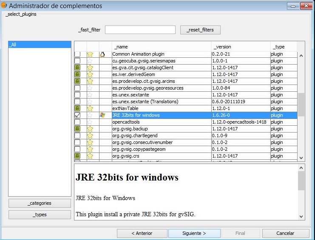This screenshot has width=315, height=240.
Task: Click star icon of org.gvsig.chartlegend row
Action: [x=90, y=136]
